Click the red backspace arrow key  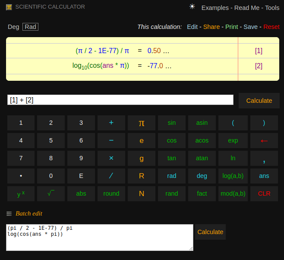264,141
